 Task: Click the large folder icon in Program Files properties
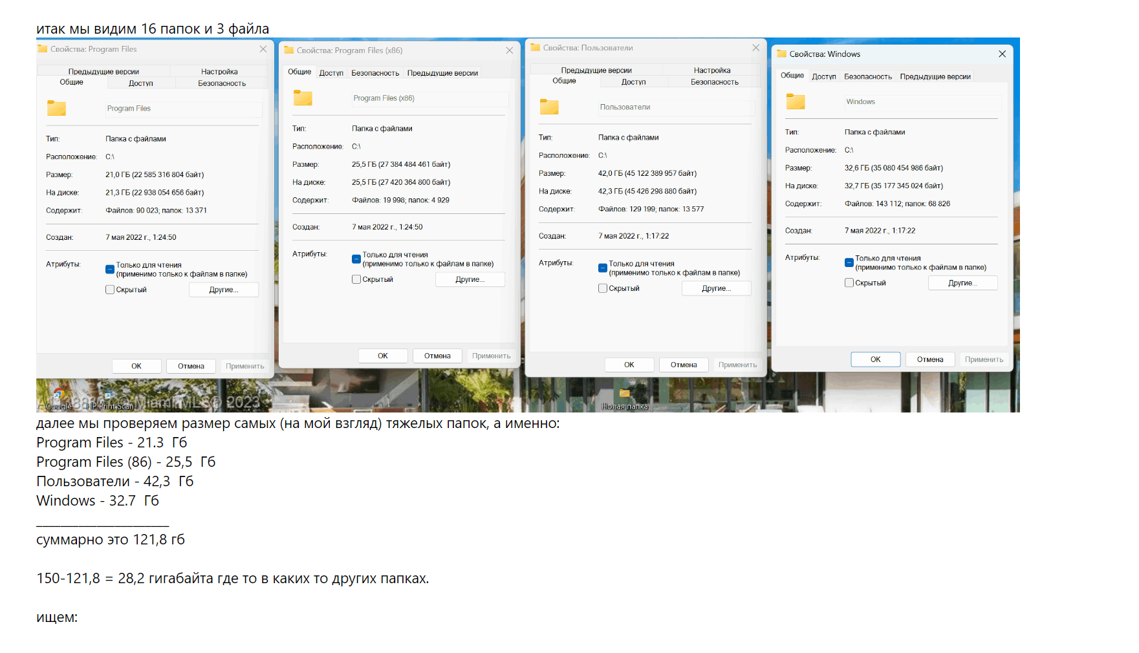(56, 108)
